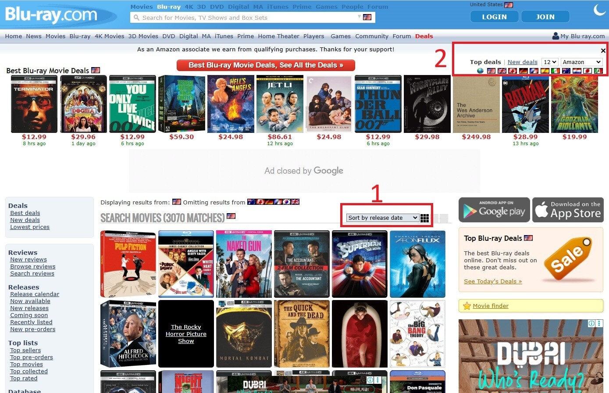609x393 pixels.
Task: Choose the Canada flag in deals panel
Action: coord(513,71)
